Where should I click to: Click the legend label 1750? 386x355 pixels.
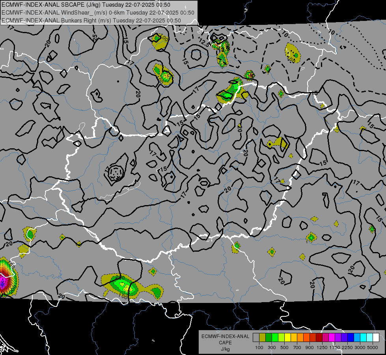pos(335,348)
